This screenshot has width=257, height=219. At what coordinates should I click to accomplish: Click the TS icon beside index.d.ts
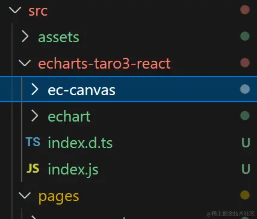pyautogui.click(x=33, y=142)
